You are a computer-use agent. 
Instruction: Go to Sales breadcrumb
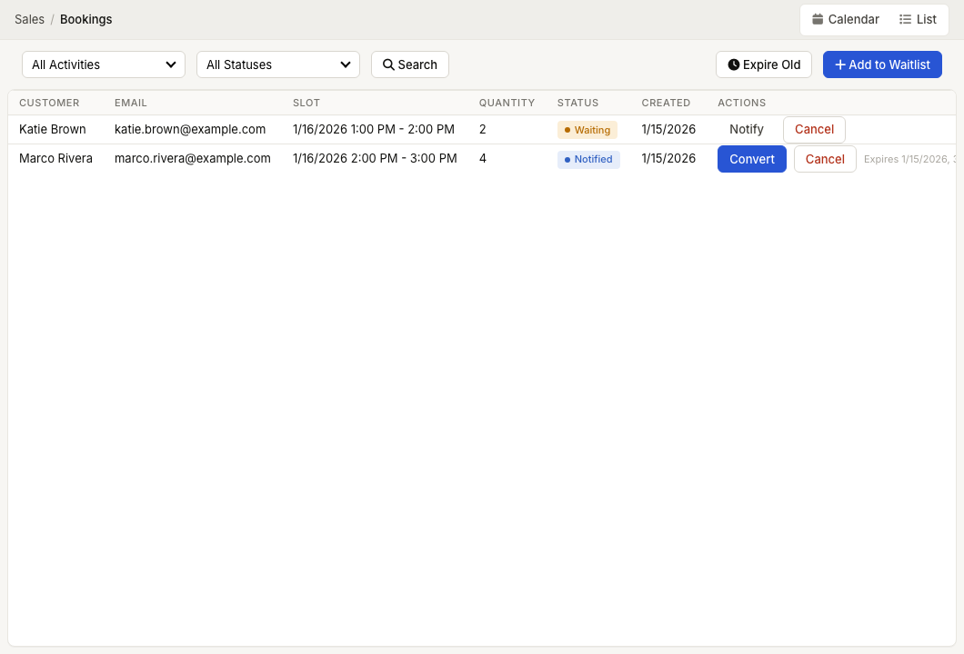pyautogui.click(x=29, y=20)
